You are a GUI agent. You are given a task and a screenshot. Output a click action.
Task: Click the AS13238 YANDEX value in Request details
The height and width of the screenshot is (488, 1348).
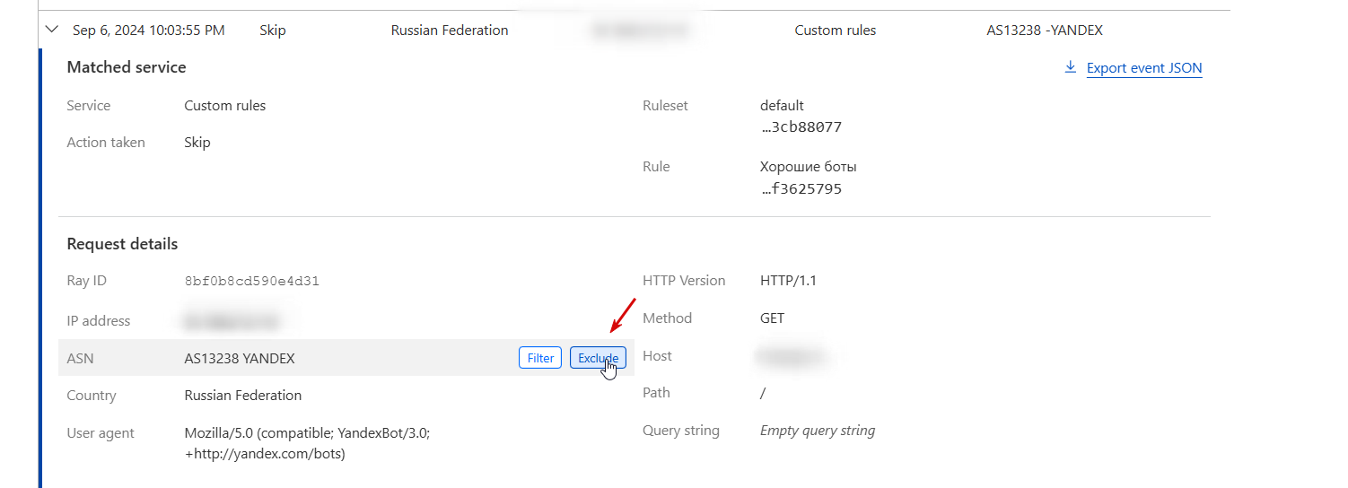[239, 359]
